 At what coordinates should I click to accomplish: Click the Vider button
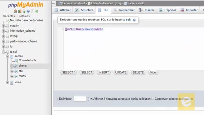pos(153,73)
